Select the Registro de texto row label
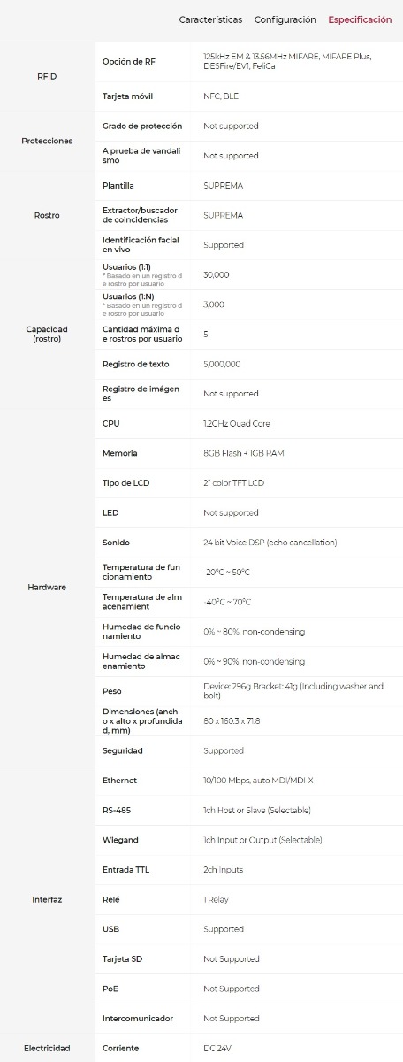The width and height of the screenshot is (403, 1062). pos(135,364)
